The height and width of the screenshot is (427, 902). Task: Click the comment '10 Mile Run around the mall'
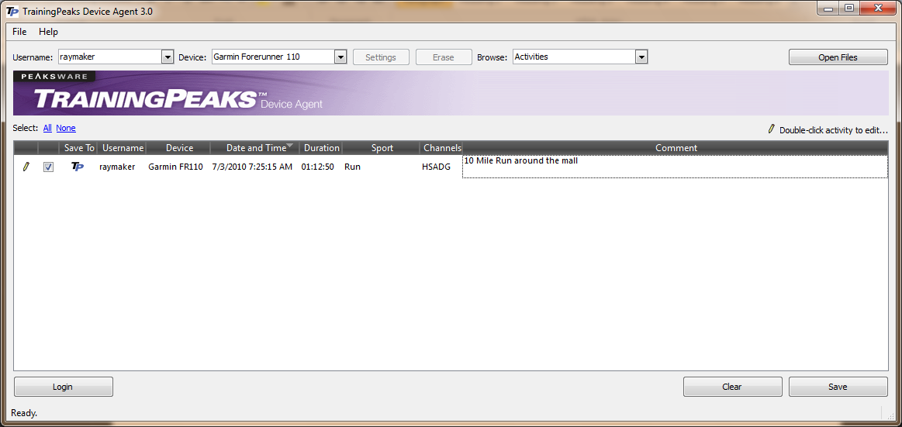[520, 161]
